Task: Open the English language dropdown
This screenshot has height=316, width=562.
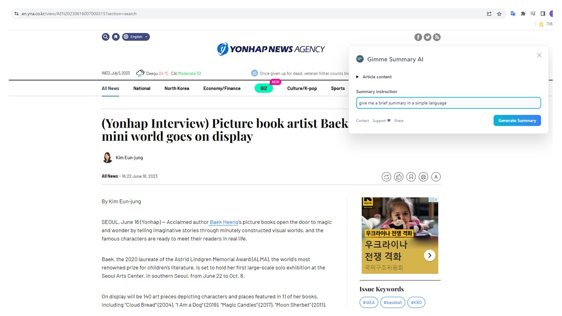Action: point(136,37)
